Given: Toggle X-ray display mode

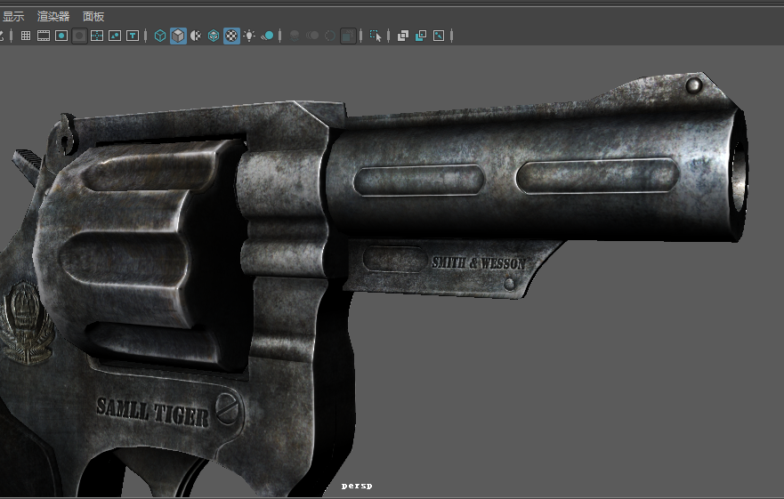Looking at the screenshot, I should point(403,36).
